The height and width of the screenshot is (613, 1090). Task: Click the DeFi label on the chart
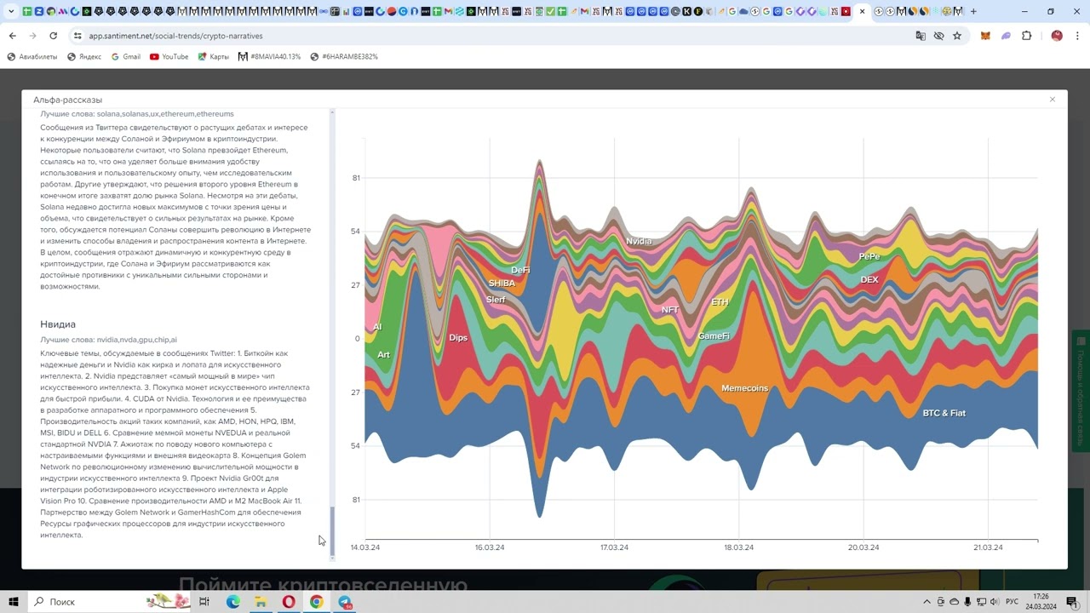point(520,270)
